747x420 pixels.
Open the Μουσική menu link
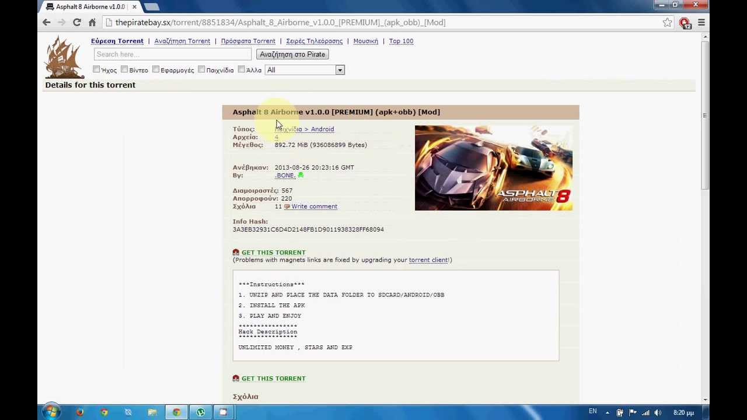pyautogui.click(x=365, y=41)
